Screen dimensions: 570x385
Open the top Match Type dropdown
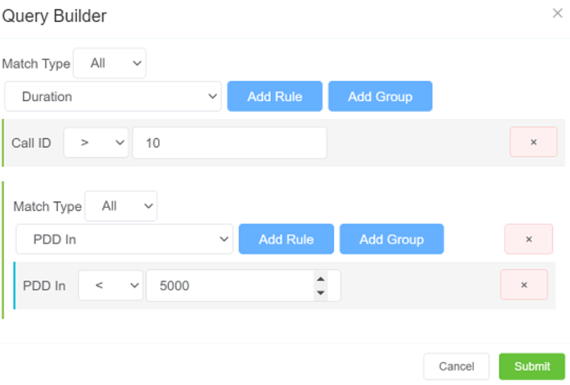pyautogui.click(x=109, y=63)
